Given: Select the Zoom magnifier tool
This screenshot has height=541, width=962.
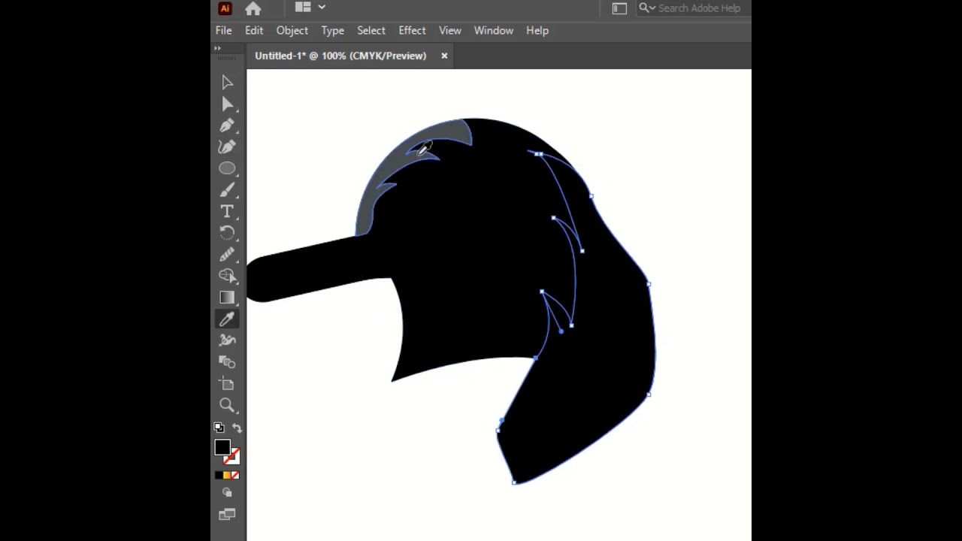Looking at the screenshot, I should pyautogui.click(x=227, y=405).
